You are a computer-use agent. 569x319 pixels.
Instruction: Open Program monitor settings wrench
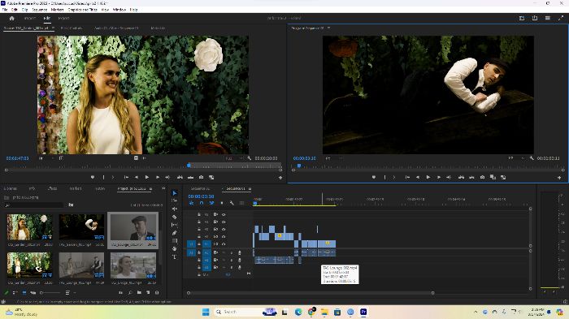[532, 158]
